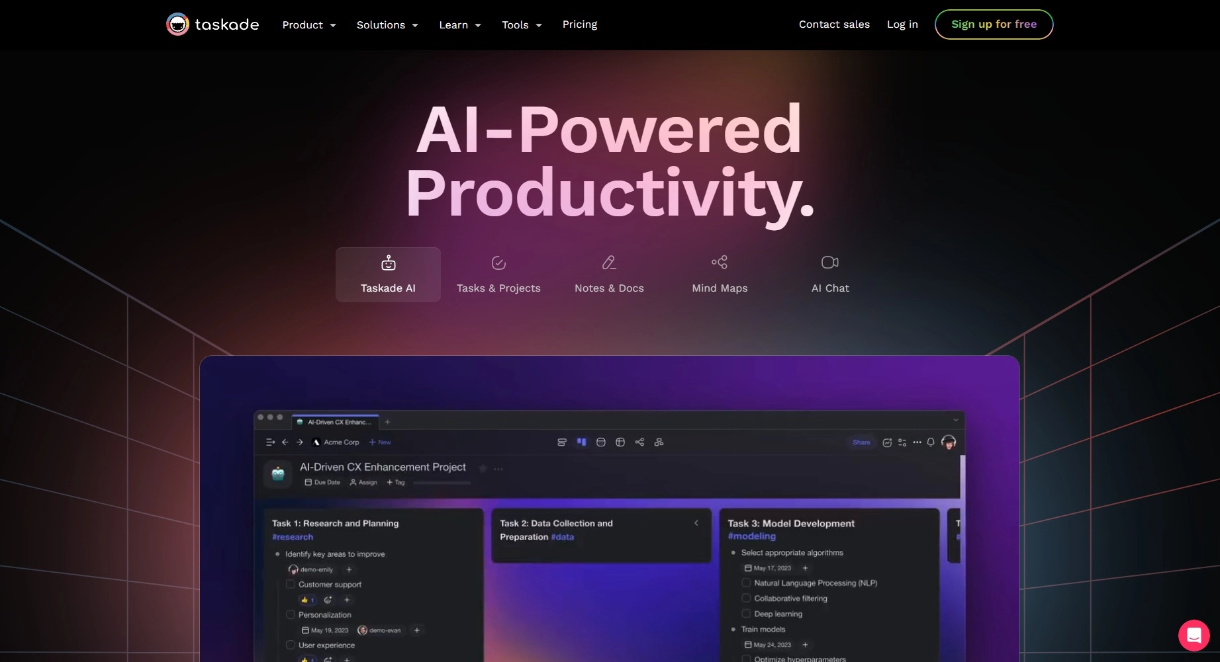Image resolution: width=1220 pixels, height=662 pixels.
Task: Check the Deep learning checkbox
Action: click(x=746, y=614)
